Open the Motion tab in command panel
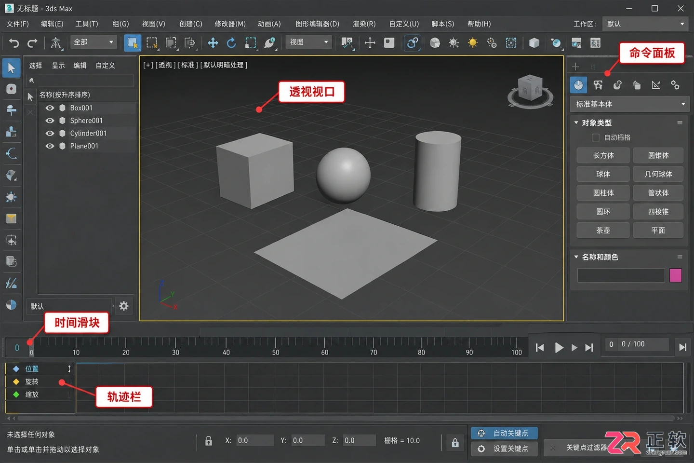The image size is (694, 463). 637,85
